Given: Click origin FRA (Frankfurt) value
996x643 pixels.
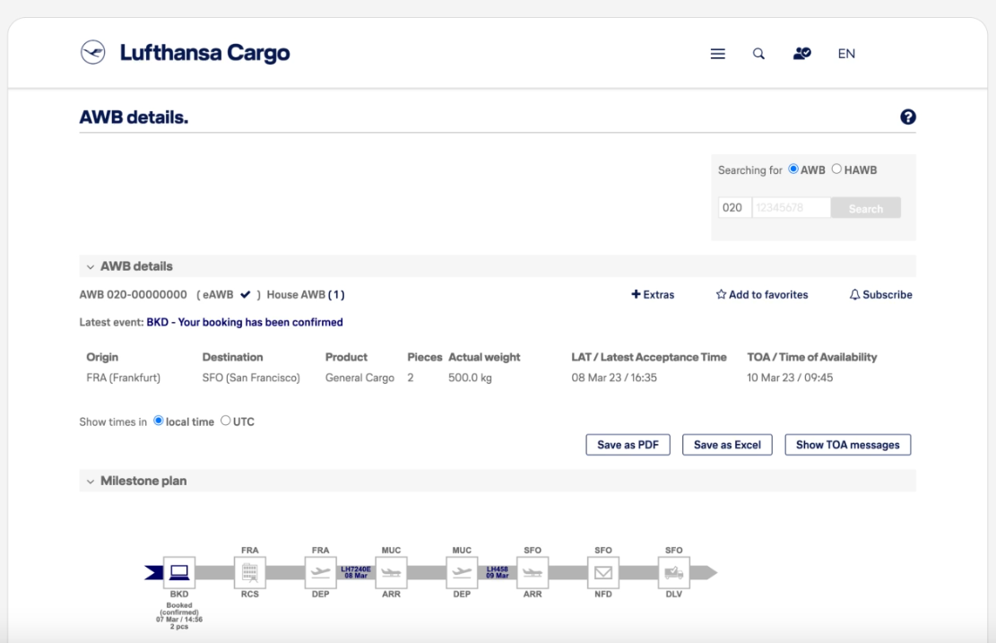Looking at the screenshot, I should coord(123,378).
